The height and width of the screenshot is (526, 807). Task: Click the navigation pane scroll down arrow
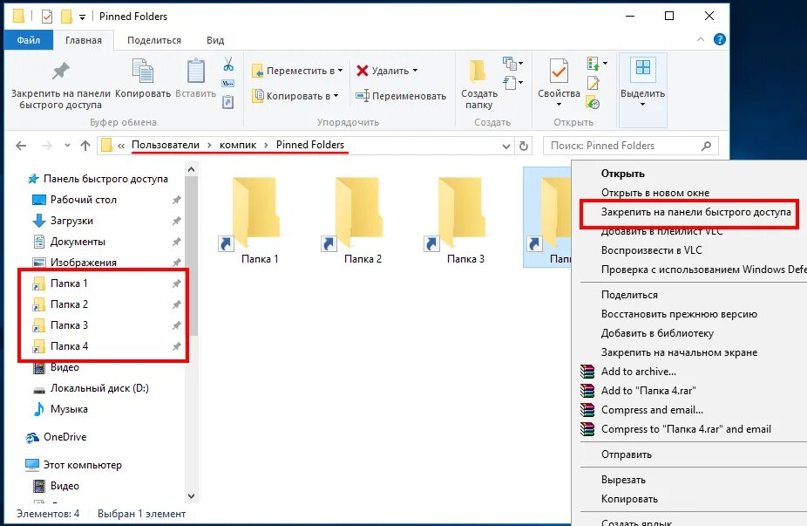tap(191, 496)
